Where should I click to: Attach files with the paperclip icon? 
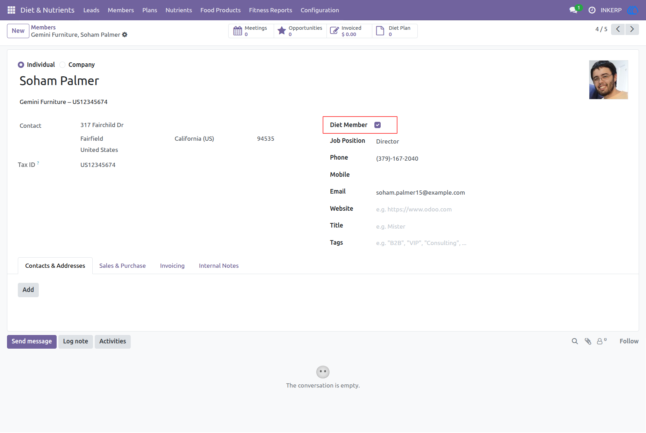(588, 341)
